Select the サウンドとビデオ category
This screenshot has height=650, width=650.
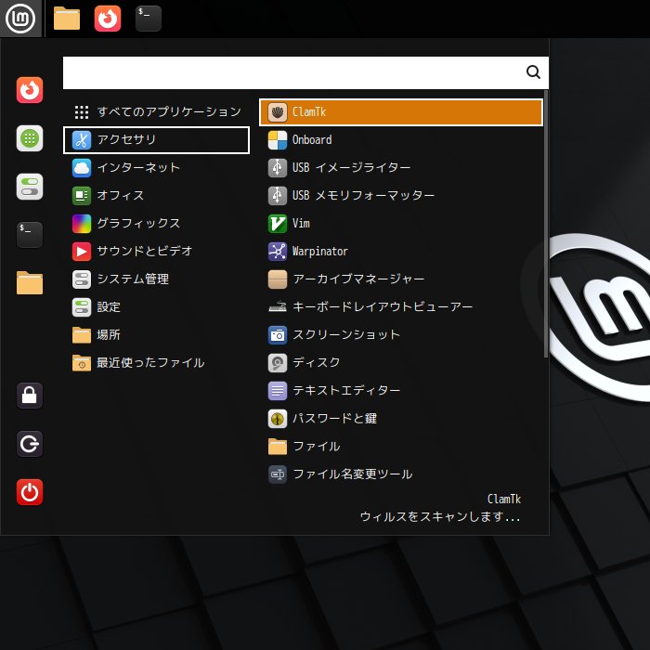(156, 252)
